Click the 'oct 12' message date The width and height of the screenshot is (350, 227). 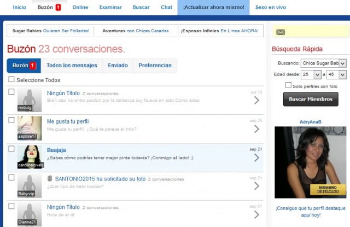[x=256, y=92]
